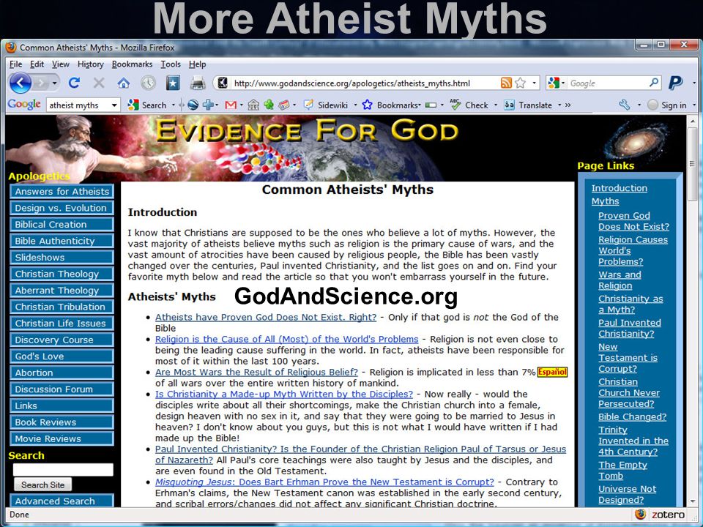The width and height of the screenshot is (703, 527).
Task: Click the Search Site button
Action: tap(42, 485)
